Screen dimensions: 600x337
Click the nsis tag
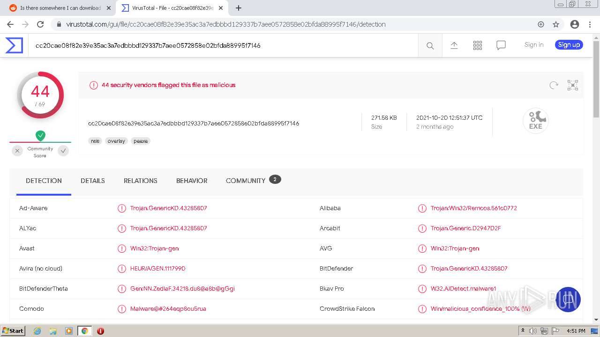pyautogui.click(x=95, y=141)
